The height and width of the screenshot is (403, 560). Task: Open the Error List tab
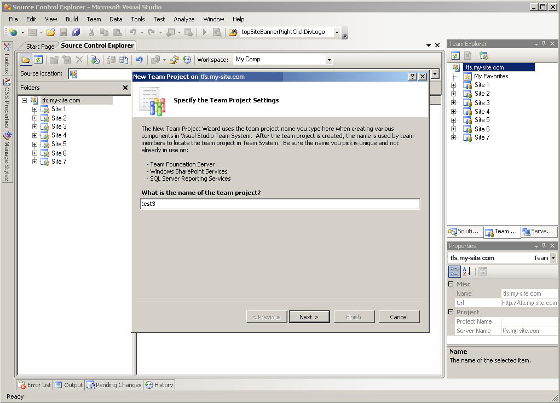tap(34, 385)
